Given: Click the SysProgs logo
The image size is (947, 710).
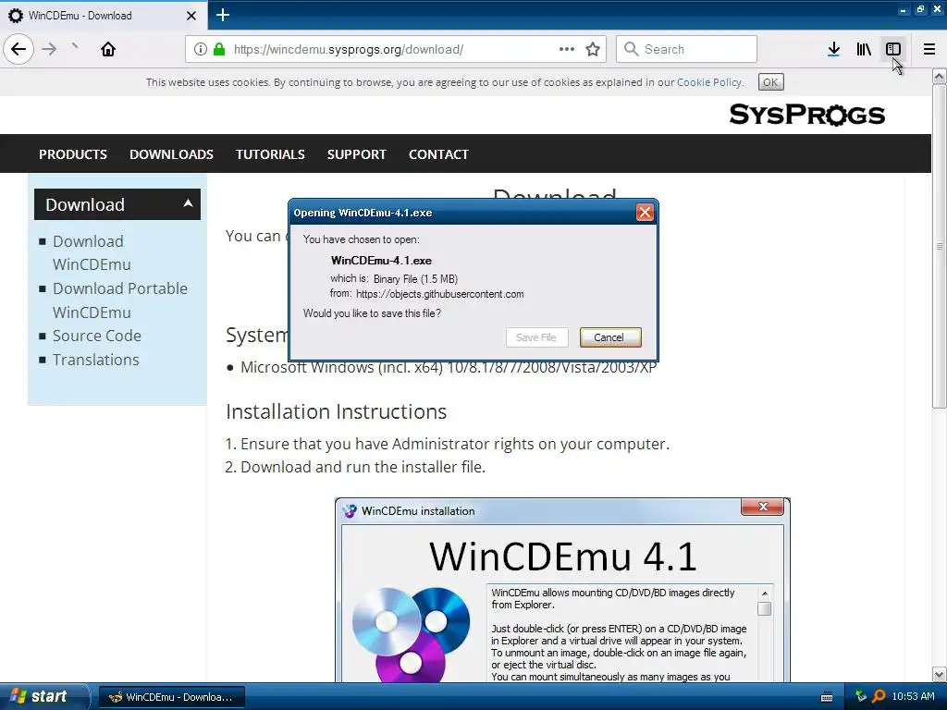Looking at the screenshot, I should (806, 114).
